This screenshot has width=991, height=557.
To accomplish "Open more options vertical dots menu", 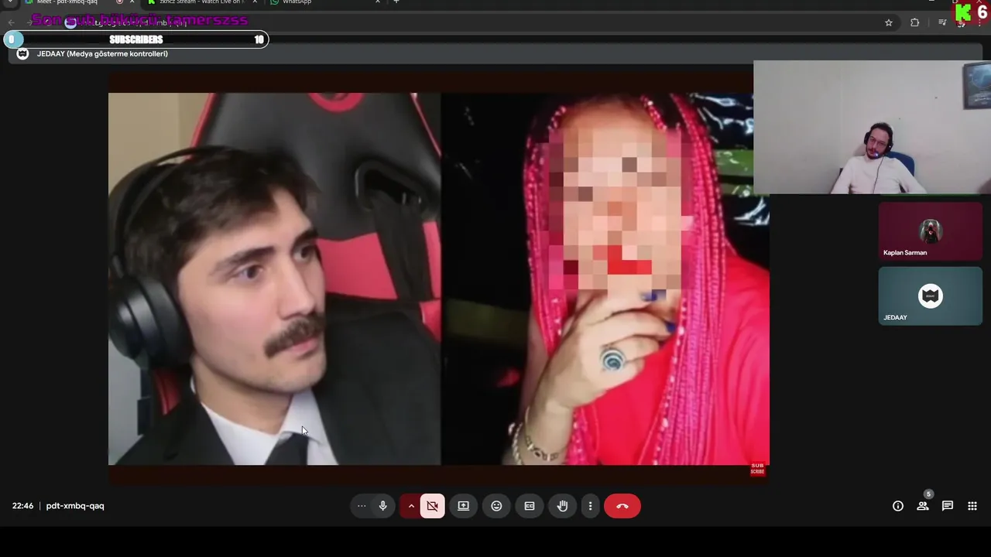I will point(590,506).
